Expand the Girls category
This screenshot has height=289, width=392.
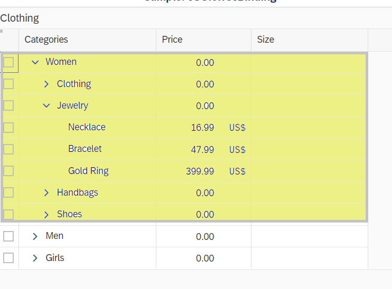point(35,258)
